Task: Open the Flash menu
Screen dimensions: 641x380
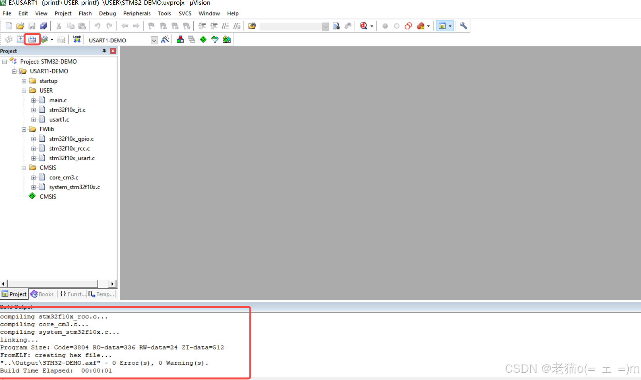Action: click(x=85, y=14)
